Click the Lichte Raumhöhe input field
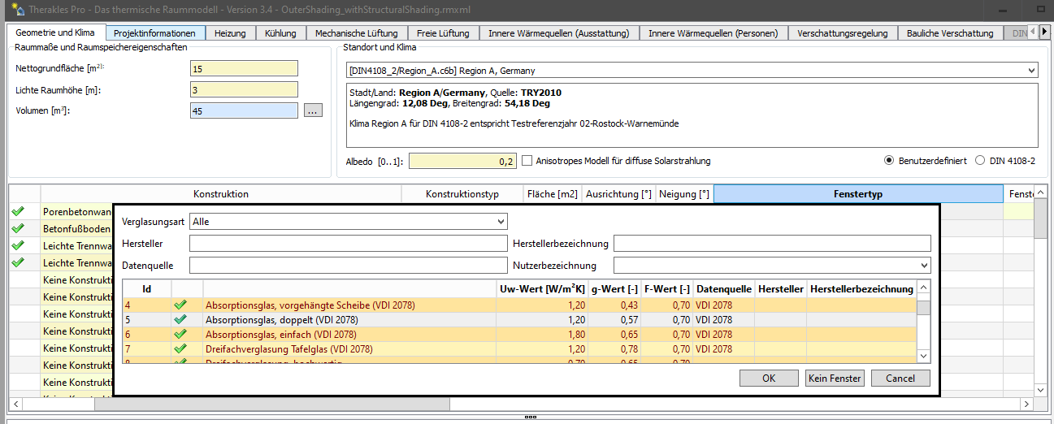This screenshot has width=1054, height=424. 244,89
